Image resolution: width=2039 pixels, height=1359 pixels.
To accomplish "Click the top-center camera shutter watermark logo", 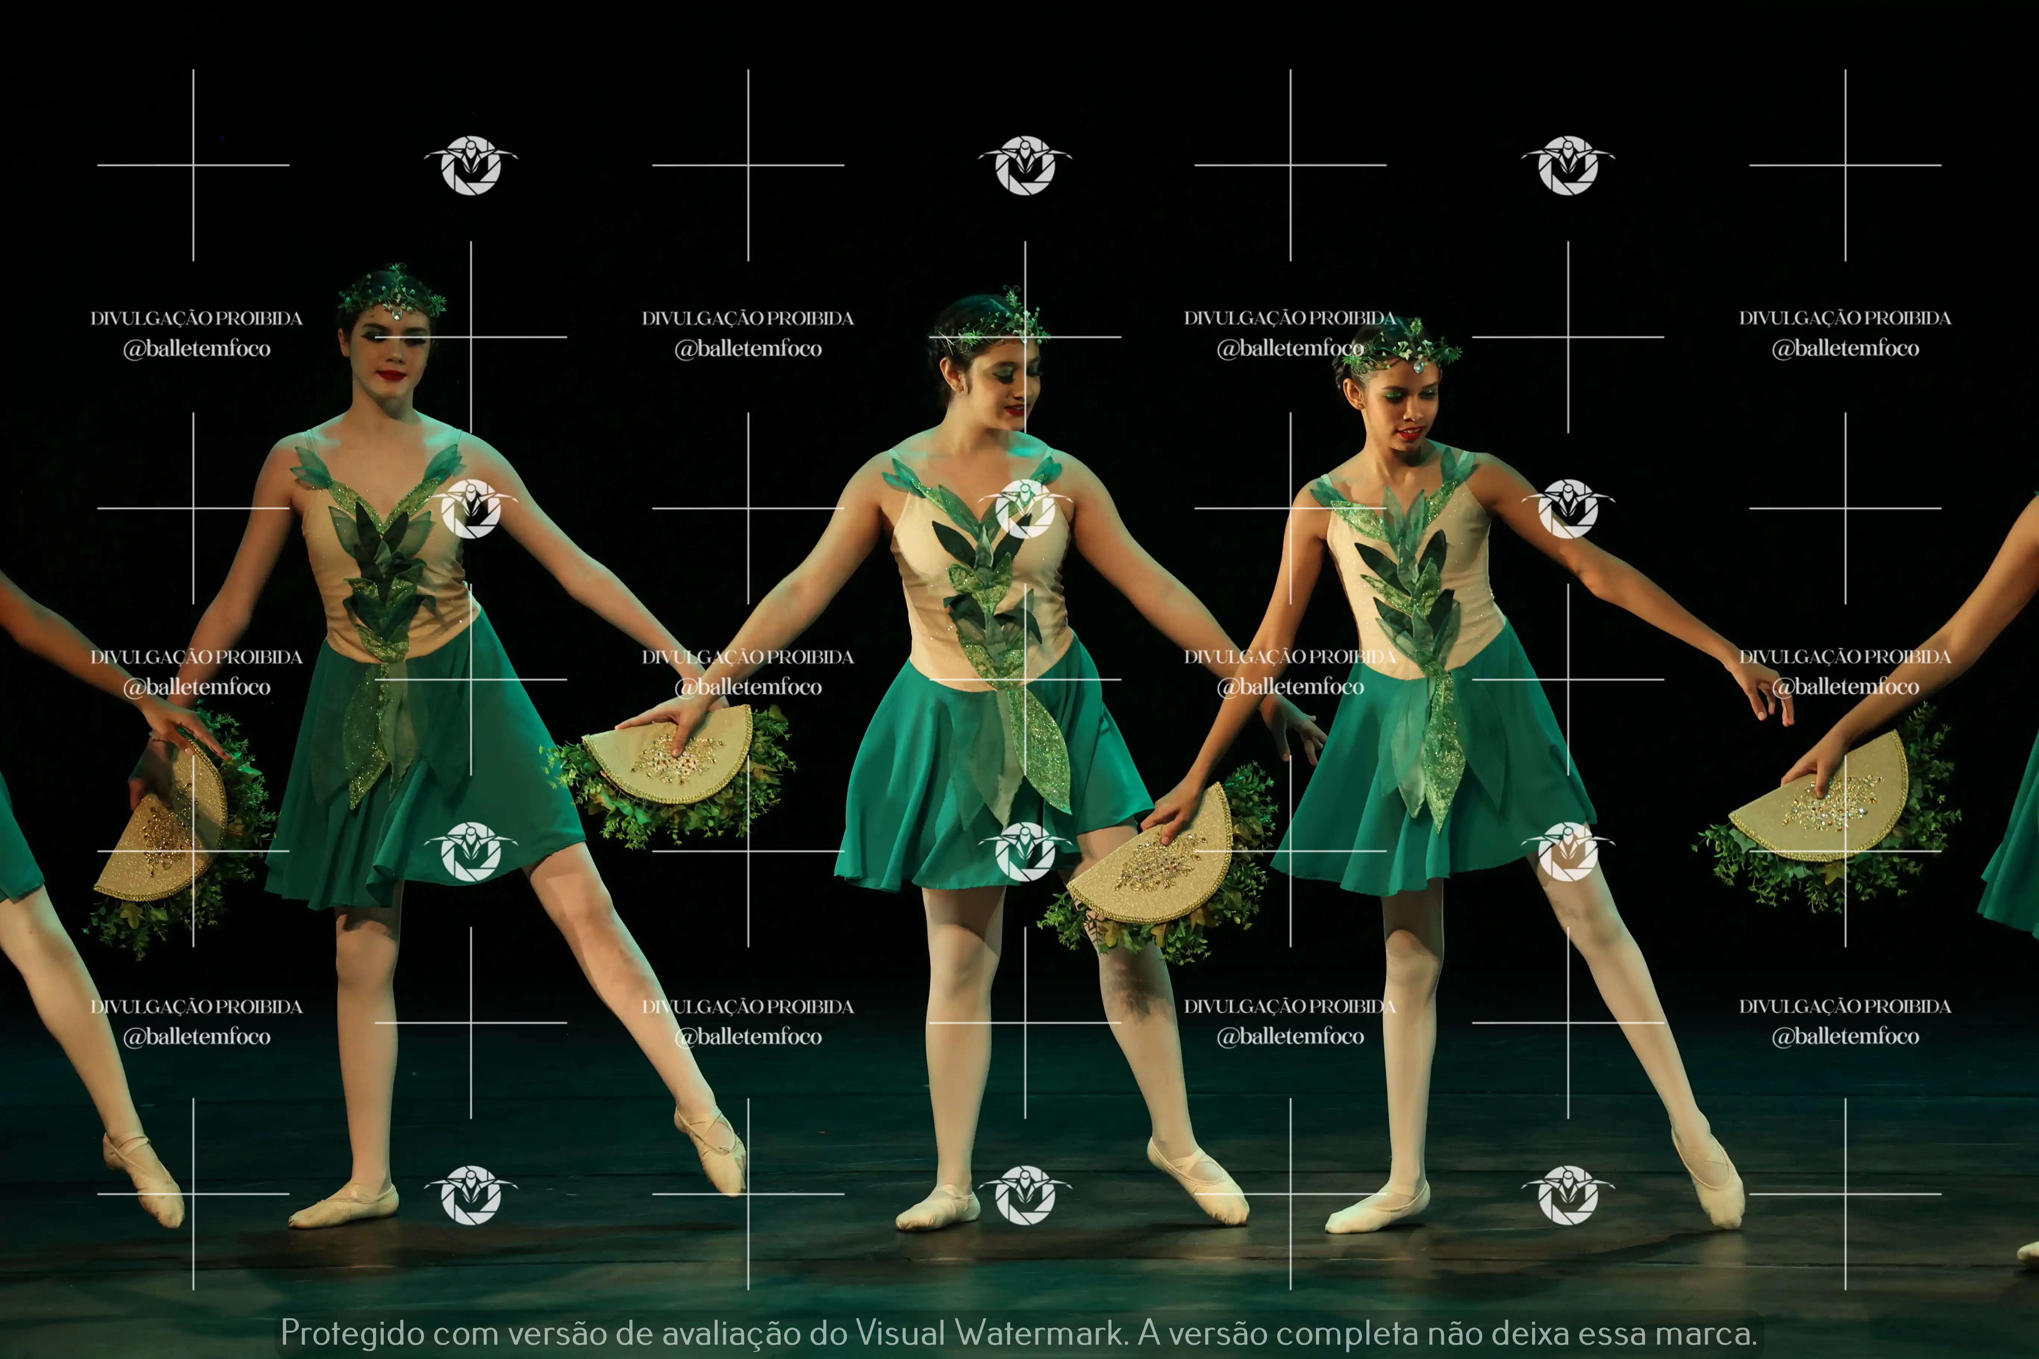I will tap(1025, 165).
